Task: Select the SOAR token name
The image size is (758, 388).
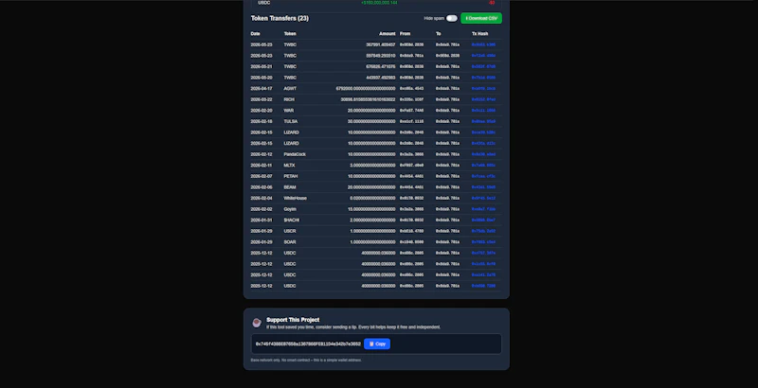Action: coord(290,242)
